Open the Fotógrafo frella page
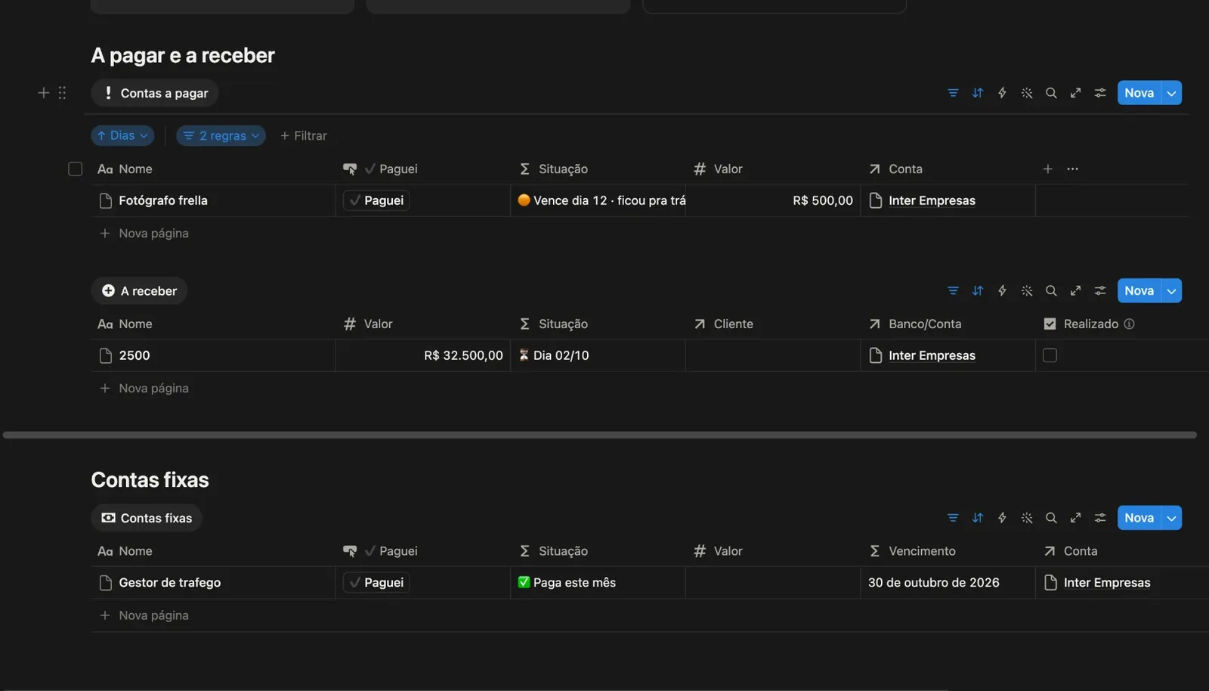Viewport: 1209px width, 691px height. [x=163, y=200]
